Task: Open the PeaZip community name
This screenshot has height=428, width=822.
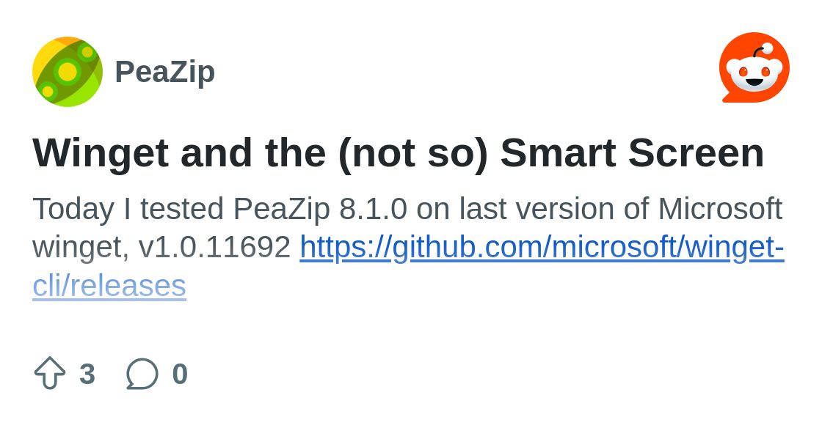Action: [164, 72]
